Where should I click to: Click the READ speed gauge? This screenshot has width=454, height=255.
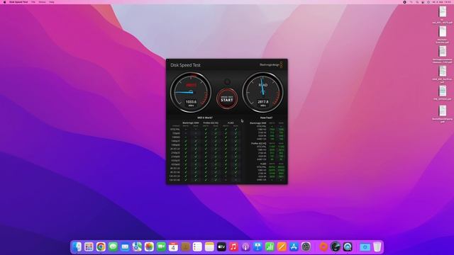click(x=263, y=93)
